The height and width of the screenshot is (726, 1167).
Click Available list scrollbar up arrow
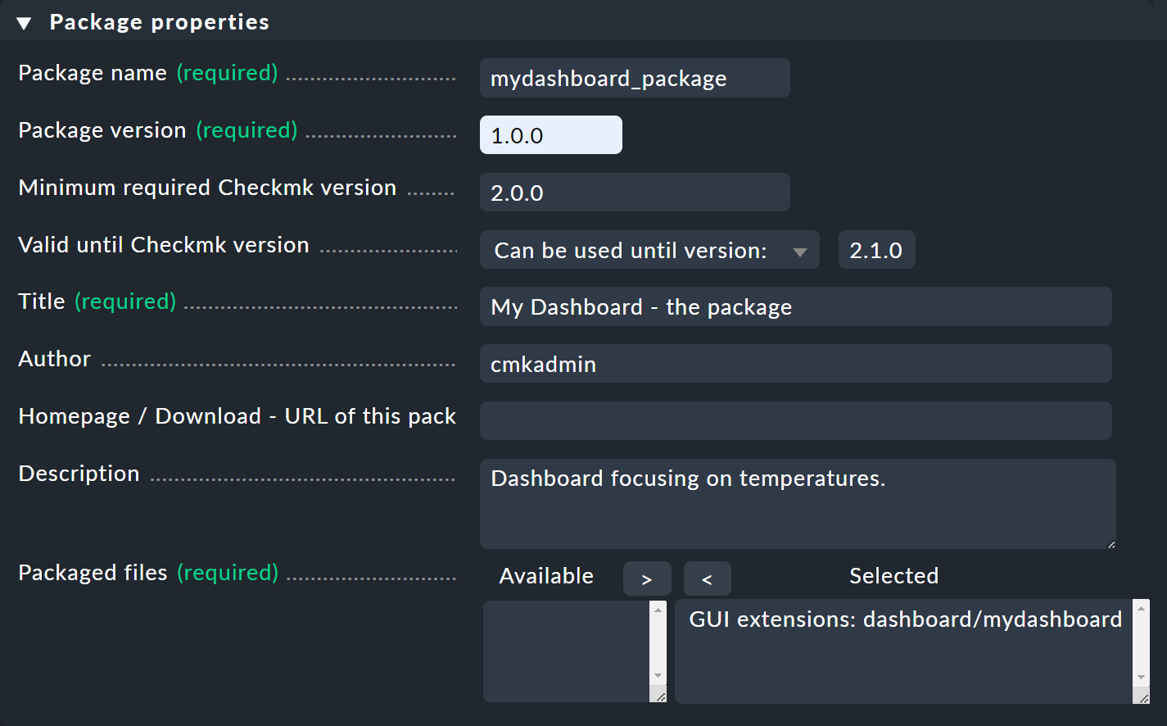point(658,610)
